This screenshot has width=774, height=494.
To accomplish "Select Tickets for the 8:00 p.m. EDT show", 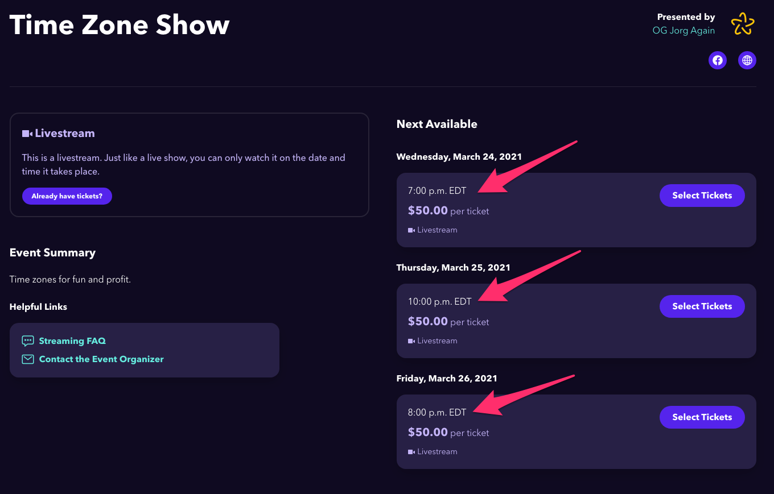I will (x=702, y=417).
